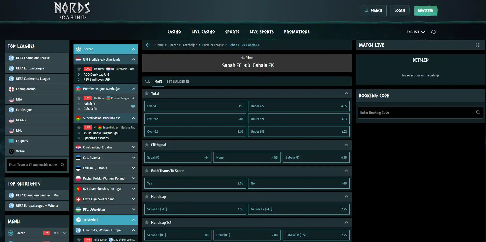
Task: Click the Basketball icon in sport header
Action: point(79,220)
